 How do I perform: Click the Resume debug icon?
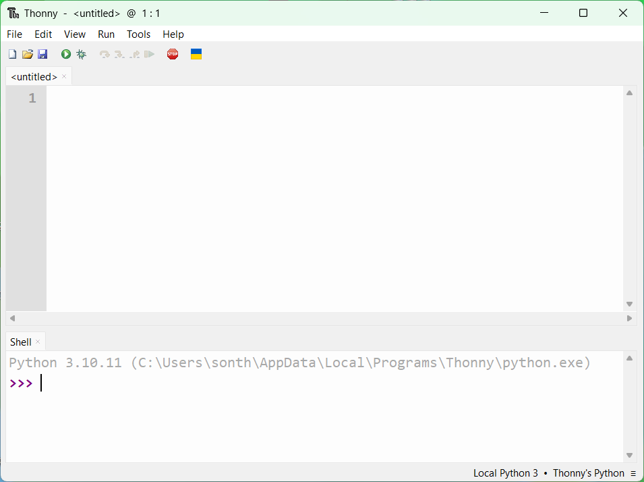point(150,54)
